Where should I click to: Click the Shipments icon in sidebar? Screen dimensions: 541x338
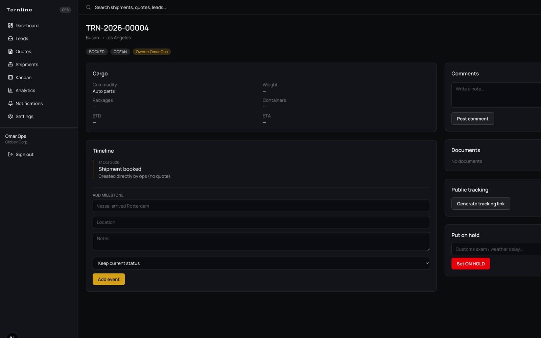(10, 64)
